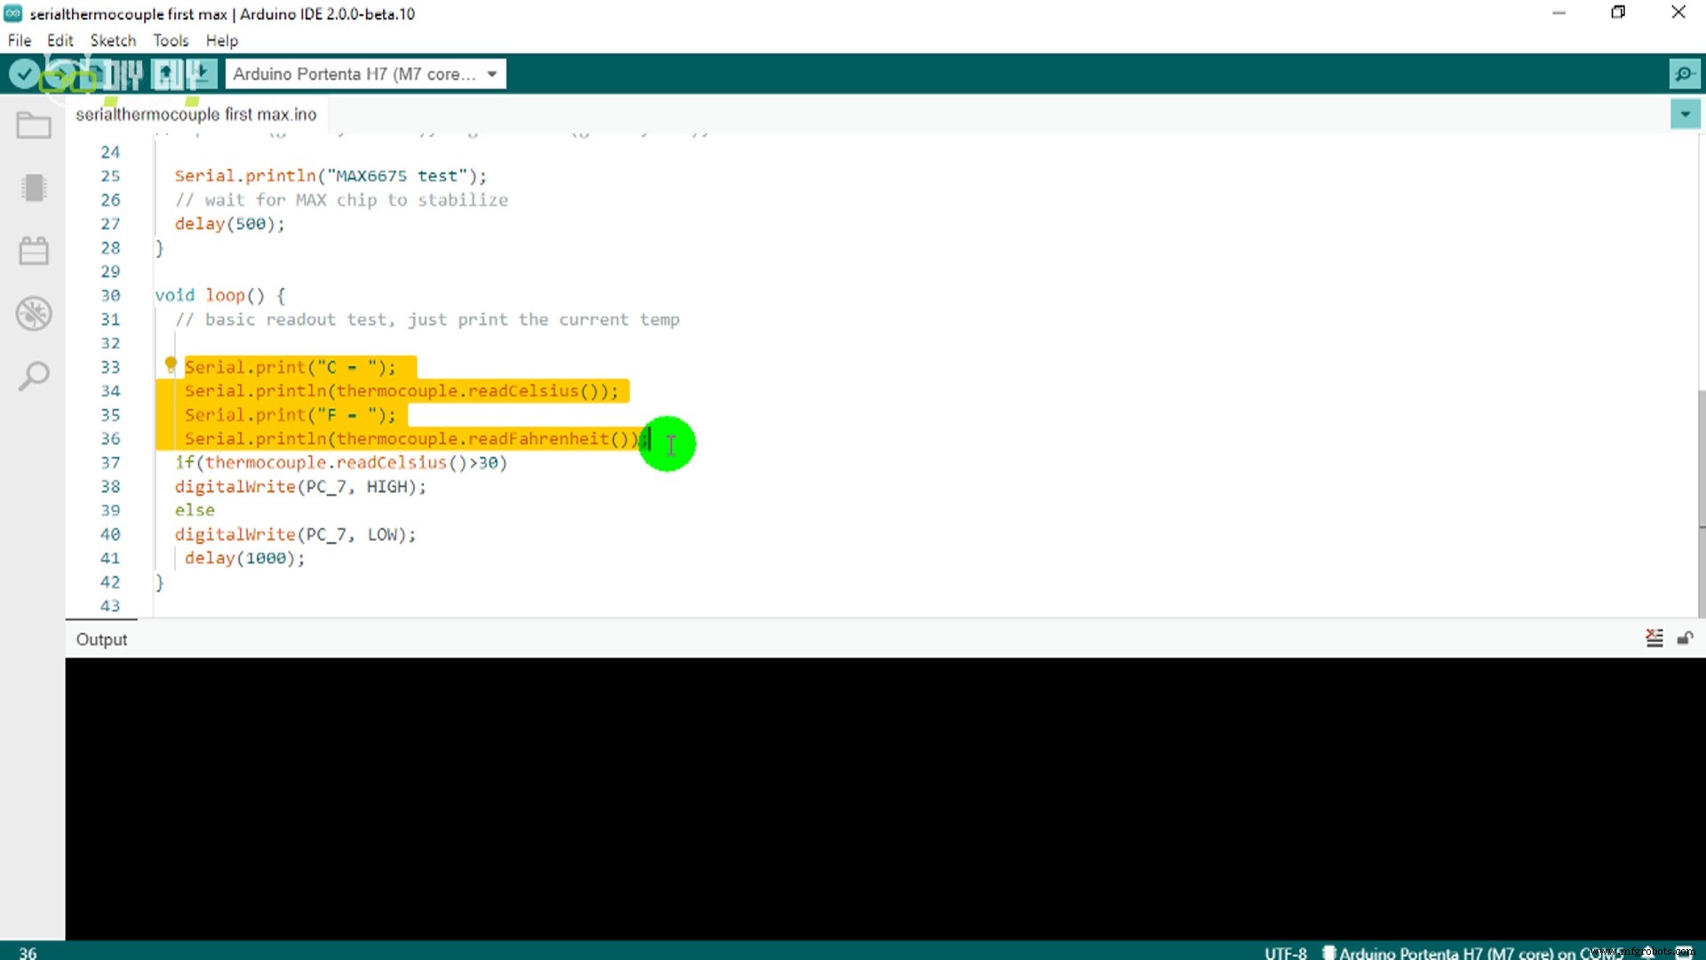1706x960 pixels.
Task: Expand the Output panel header
Action: point(100,639)
